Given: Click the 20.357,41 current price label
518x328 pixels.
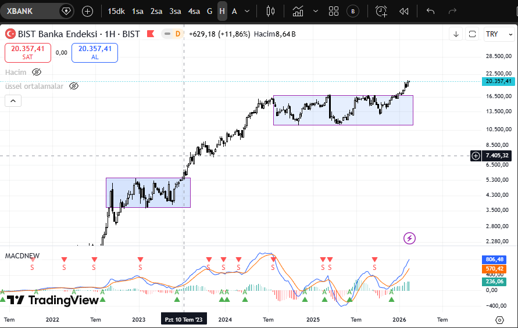Looking at the screenshot, I should pos(498,81).
